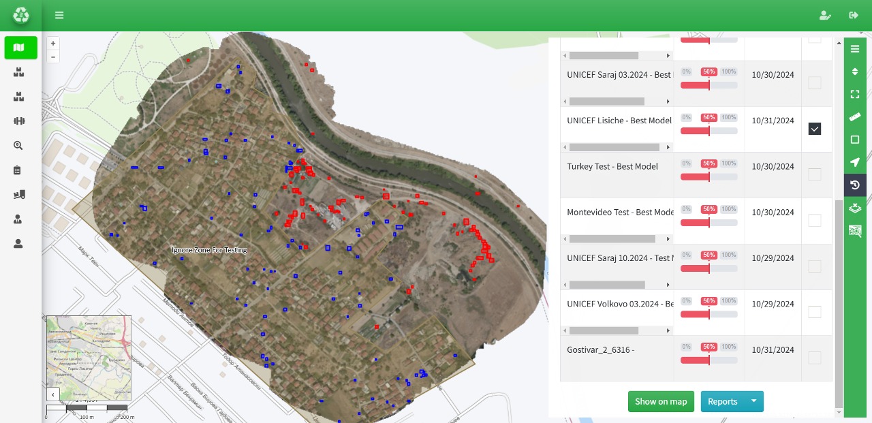Zoom out on the map
Image resolution: width=872 pixels, height=423 pixels.
(53, 57)
